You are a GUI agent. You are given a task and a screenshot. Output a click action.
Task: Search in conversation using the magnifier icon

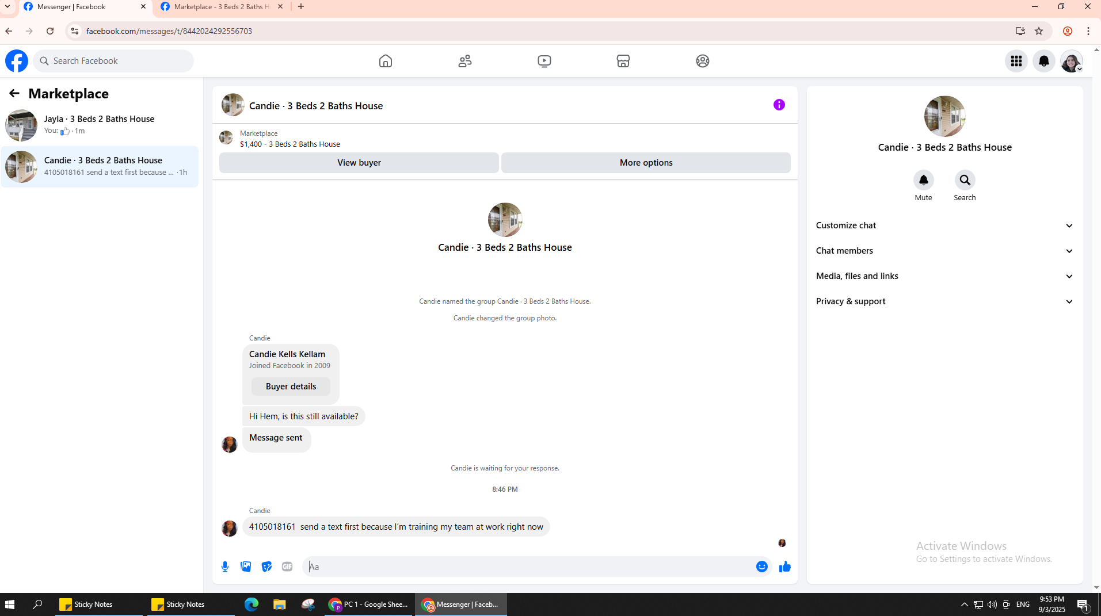pos(965,181)
